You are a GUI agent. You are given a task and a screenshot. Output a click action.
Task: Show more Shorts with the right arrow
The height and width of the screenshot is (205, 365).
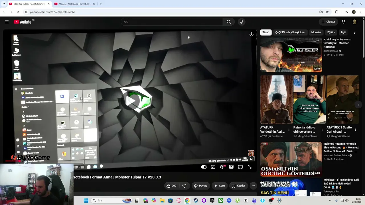(358, 104)
